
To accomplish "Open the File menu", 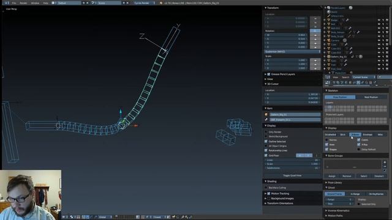I will 14,3.
